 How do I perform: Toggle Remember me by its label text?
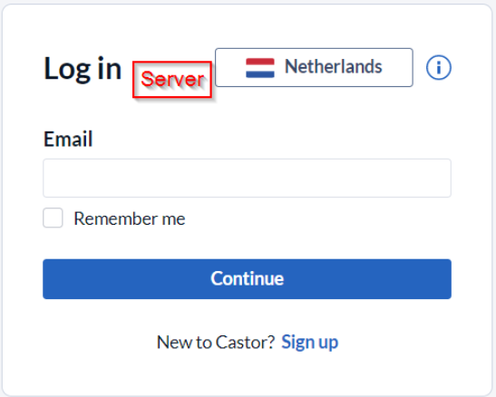[130, 218]
